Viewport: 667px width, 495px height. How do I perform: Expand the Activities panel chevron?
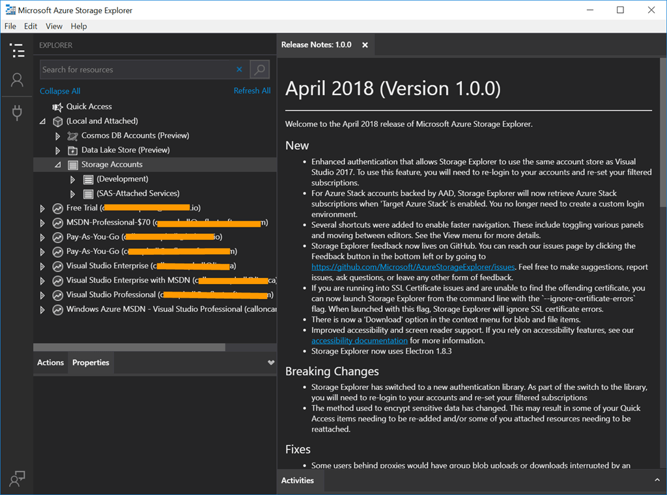pos(657,480)
